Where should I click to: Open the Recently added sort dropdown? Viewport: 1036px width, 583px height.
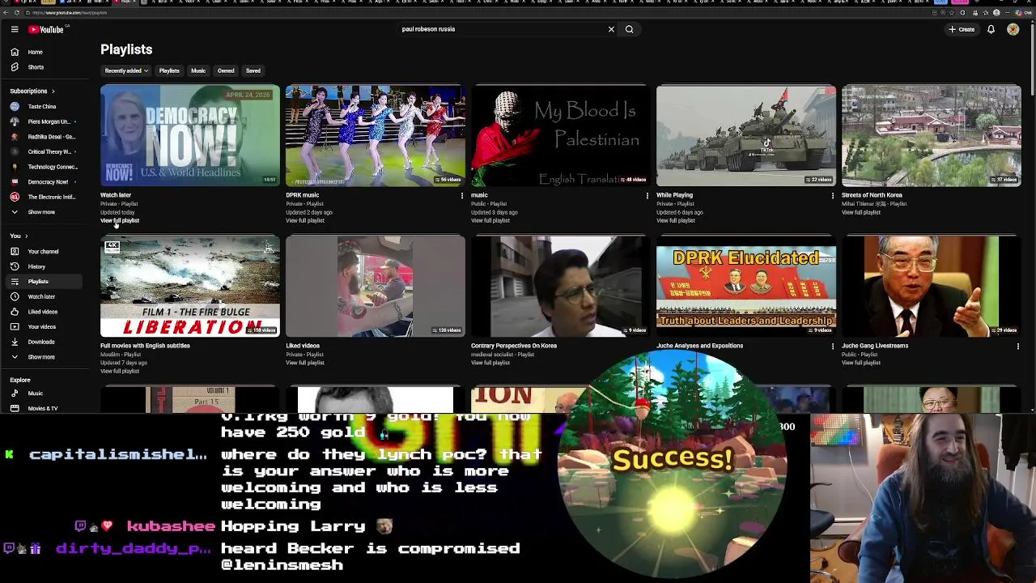(x=126, y=70)
